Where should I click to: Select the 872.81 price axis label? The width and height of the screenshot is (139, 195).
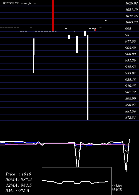point(130,117)
